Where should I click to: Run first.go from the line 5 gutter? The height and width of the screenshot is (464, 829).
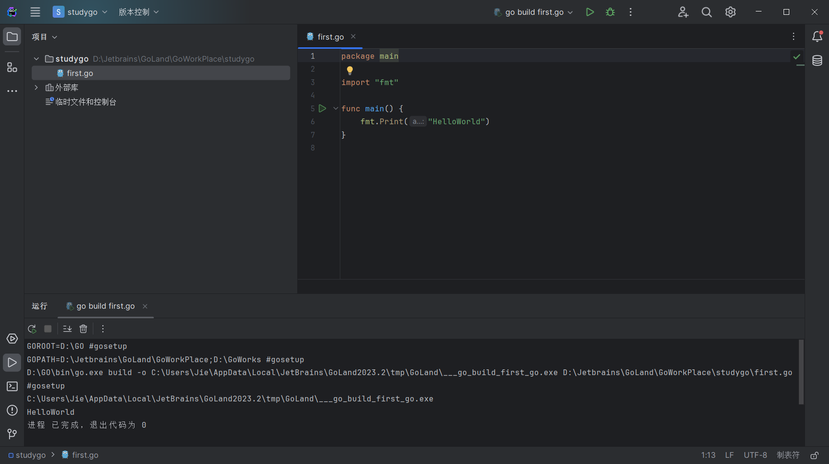[323, 108]
